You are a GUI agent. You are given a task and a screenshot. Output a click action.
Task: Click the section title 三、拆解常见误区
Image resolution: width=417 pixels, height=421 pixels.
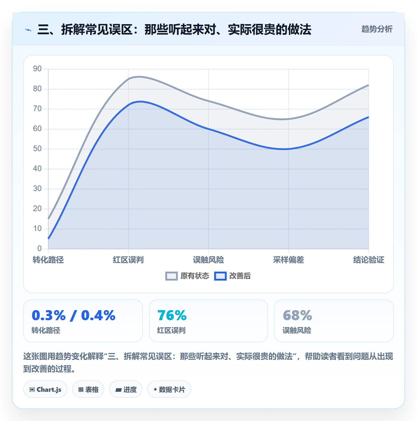pyautogui.click(x=175, y=30)
